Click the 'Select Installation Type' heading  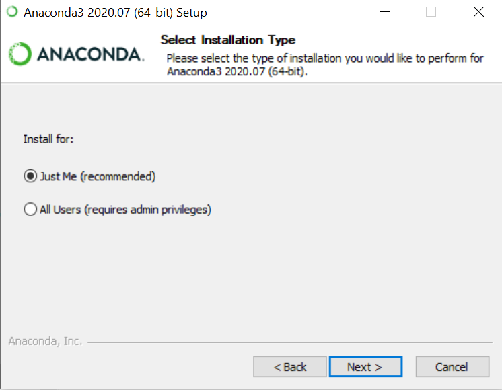tap(228, 40)
